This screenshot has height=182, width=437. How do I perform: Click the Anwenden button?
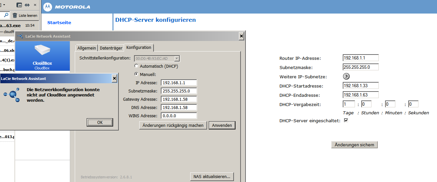point(222,125)
